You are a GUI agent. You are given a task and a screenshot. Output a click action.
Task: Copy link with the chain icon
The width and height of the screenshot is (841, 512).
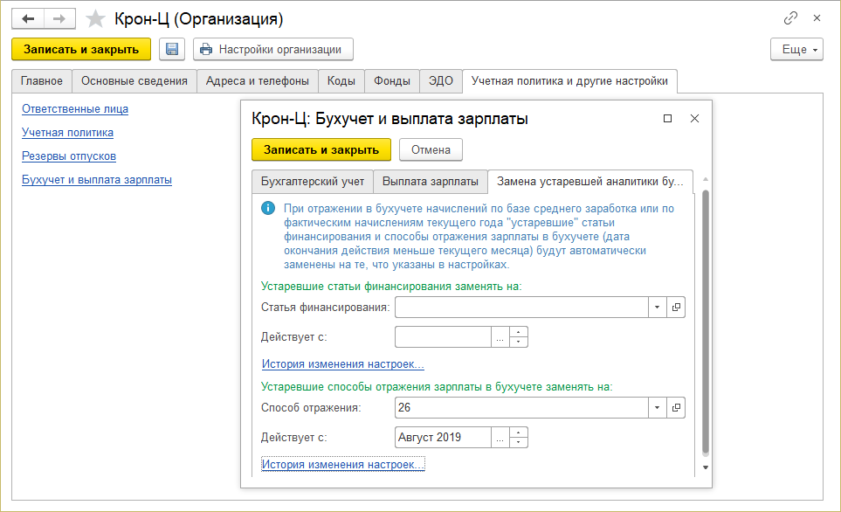click(x=791, y=18)
